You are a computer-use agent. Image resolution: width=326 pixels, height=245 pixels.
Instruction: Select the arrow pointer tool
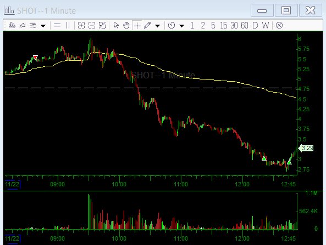[116, 25]
